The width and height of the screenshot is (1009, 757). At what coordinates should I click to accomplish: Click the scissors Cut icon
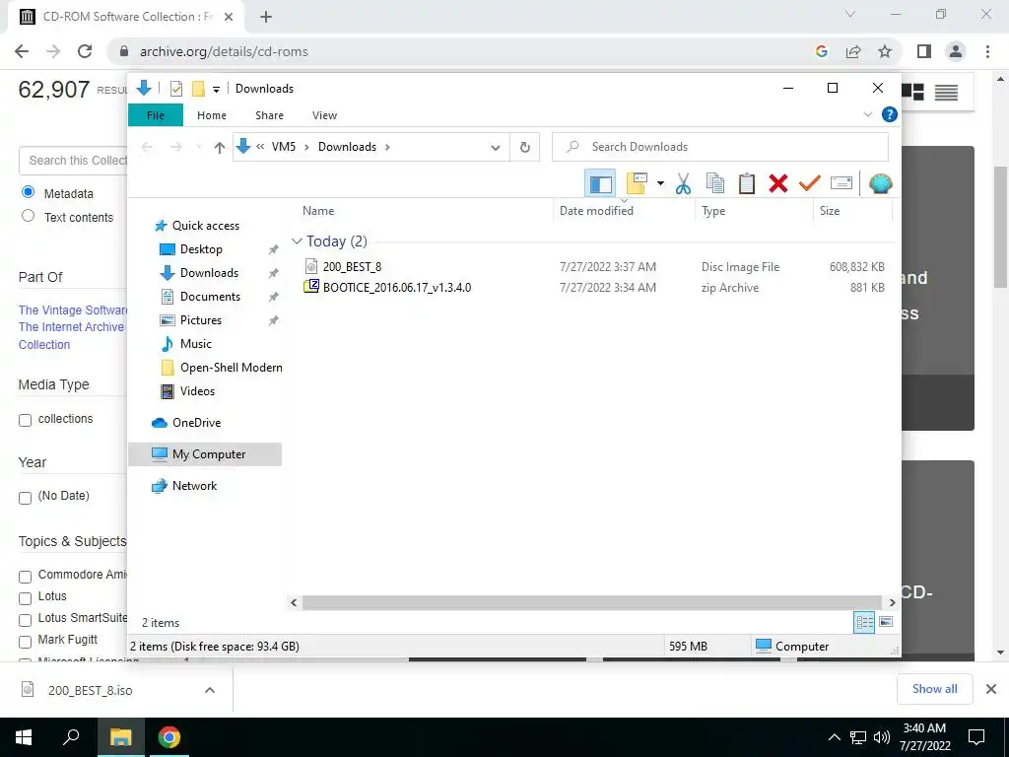683,184
